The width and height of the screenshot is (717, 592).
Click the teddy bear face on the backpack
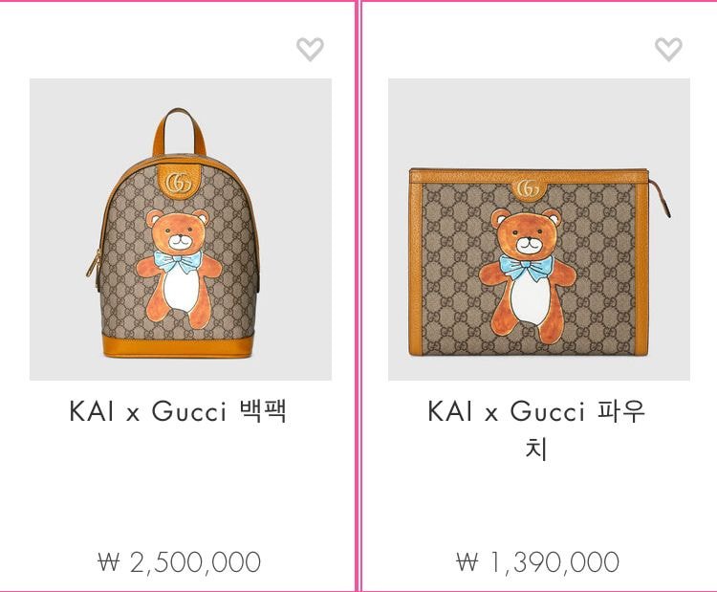coord(178,232)
